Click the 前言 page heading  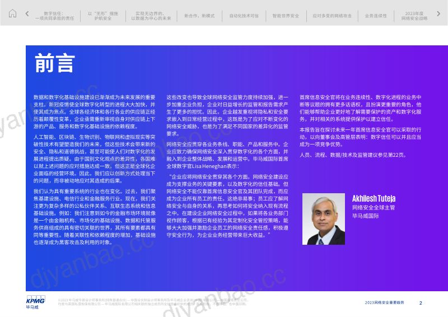coord(55,63)
